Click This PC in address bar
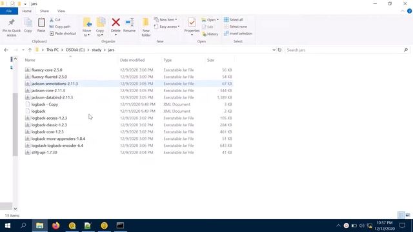 pos(52,50)
